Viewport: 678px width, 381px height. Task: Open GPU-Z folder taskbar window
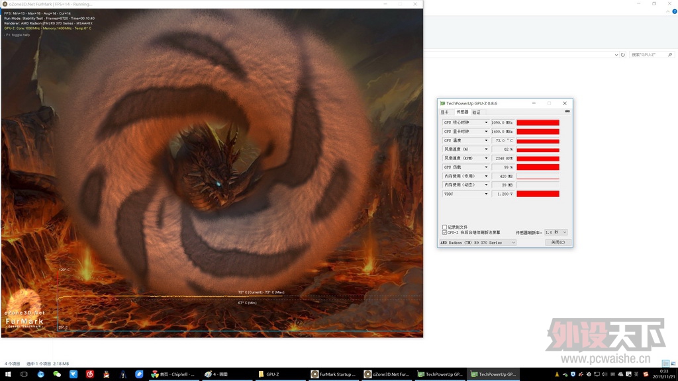279,374
